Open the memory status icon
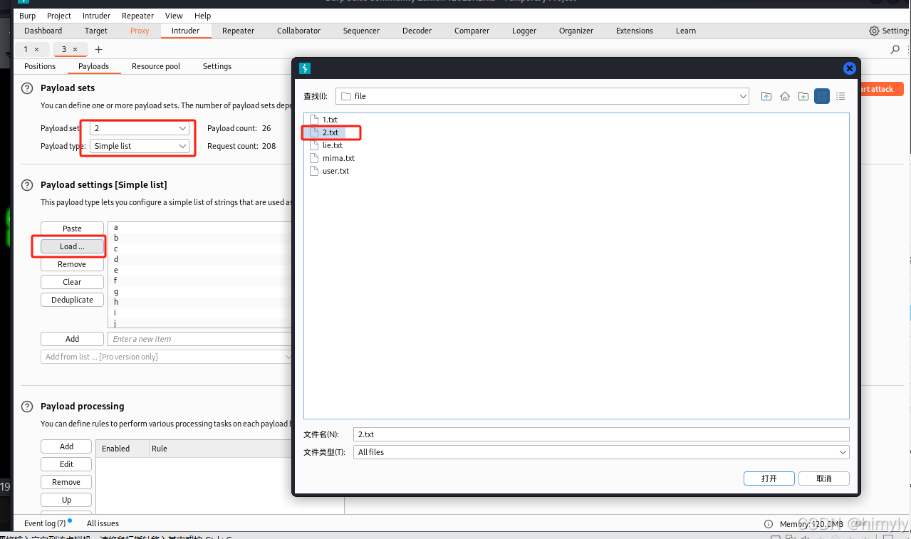 coord(769,524)
